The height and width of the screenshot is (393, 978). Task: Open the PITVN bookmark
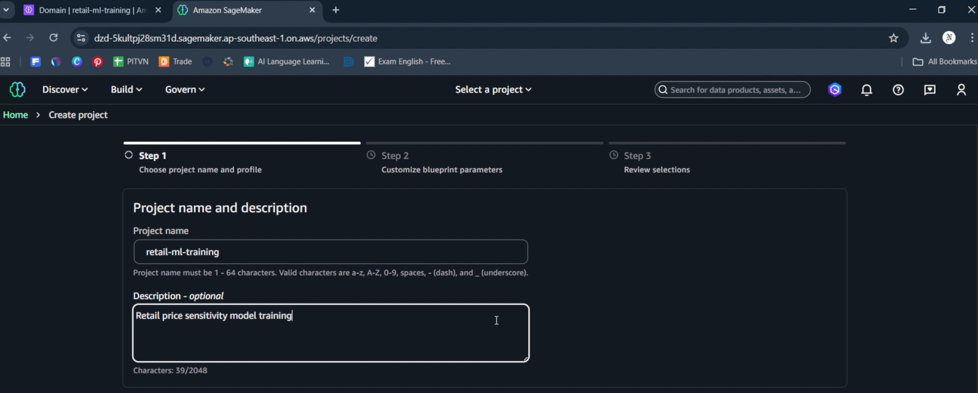pos(131,61)
